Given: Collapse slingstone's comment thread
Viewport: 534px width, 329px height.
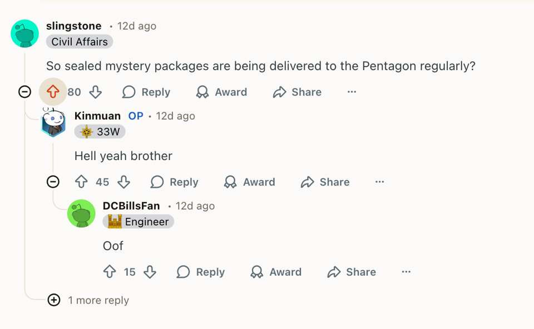Looking at the screenshot, I should tap(24, 92).
